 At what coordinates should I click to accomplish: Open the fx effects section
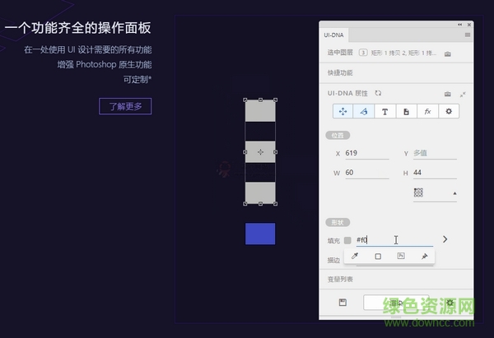click(x=427, y=111)
